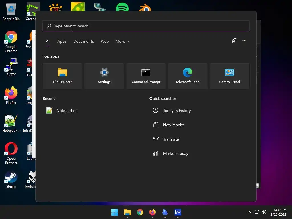Show hidden system tray icons chevron
This screenshot has height=219, width=292.
point(249,212)
